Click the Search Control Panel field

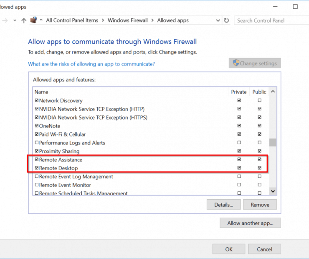click(x=271, y=20)
